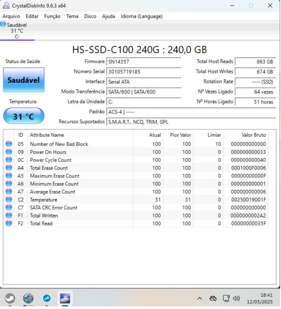This screenshot has height=309, width=281.
Task: Click the status icon for SATA CRC Error Count
Action: (x=9, y=207)
